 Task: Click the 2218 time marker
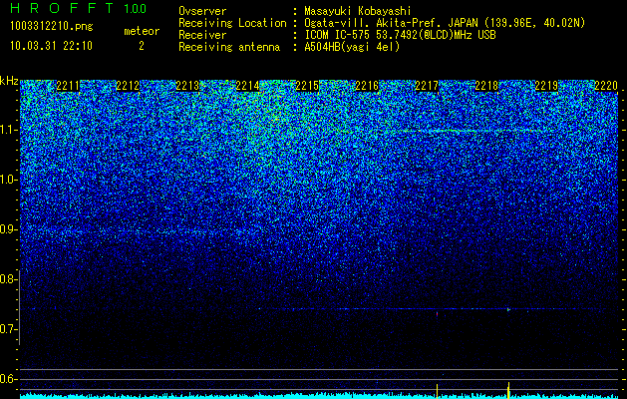pos(486,86)
